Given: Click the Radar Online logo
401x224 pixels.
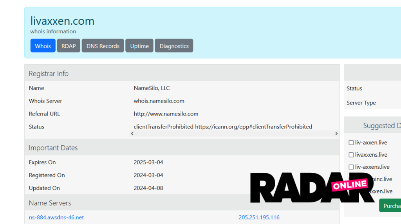Looking at the screenshot, I should (312, 187).
